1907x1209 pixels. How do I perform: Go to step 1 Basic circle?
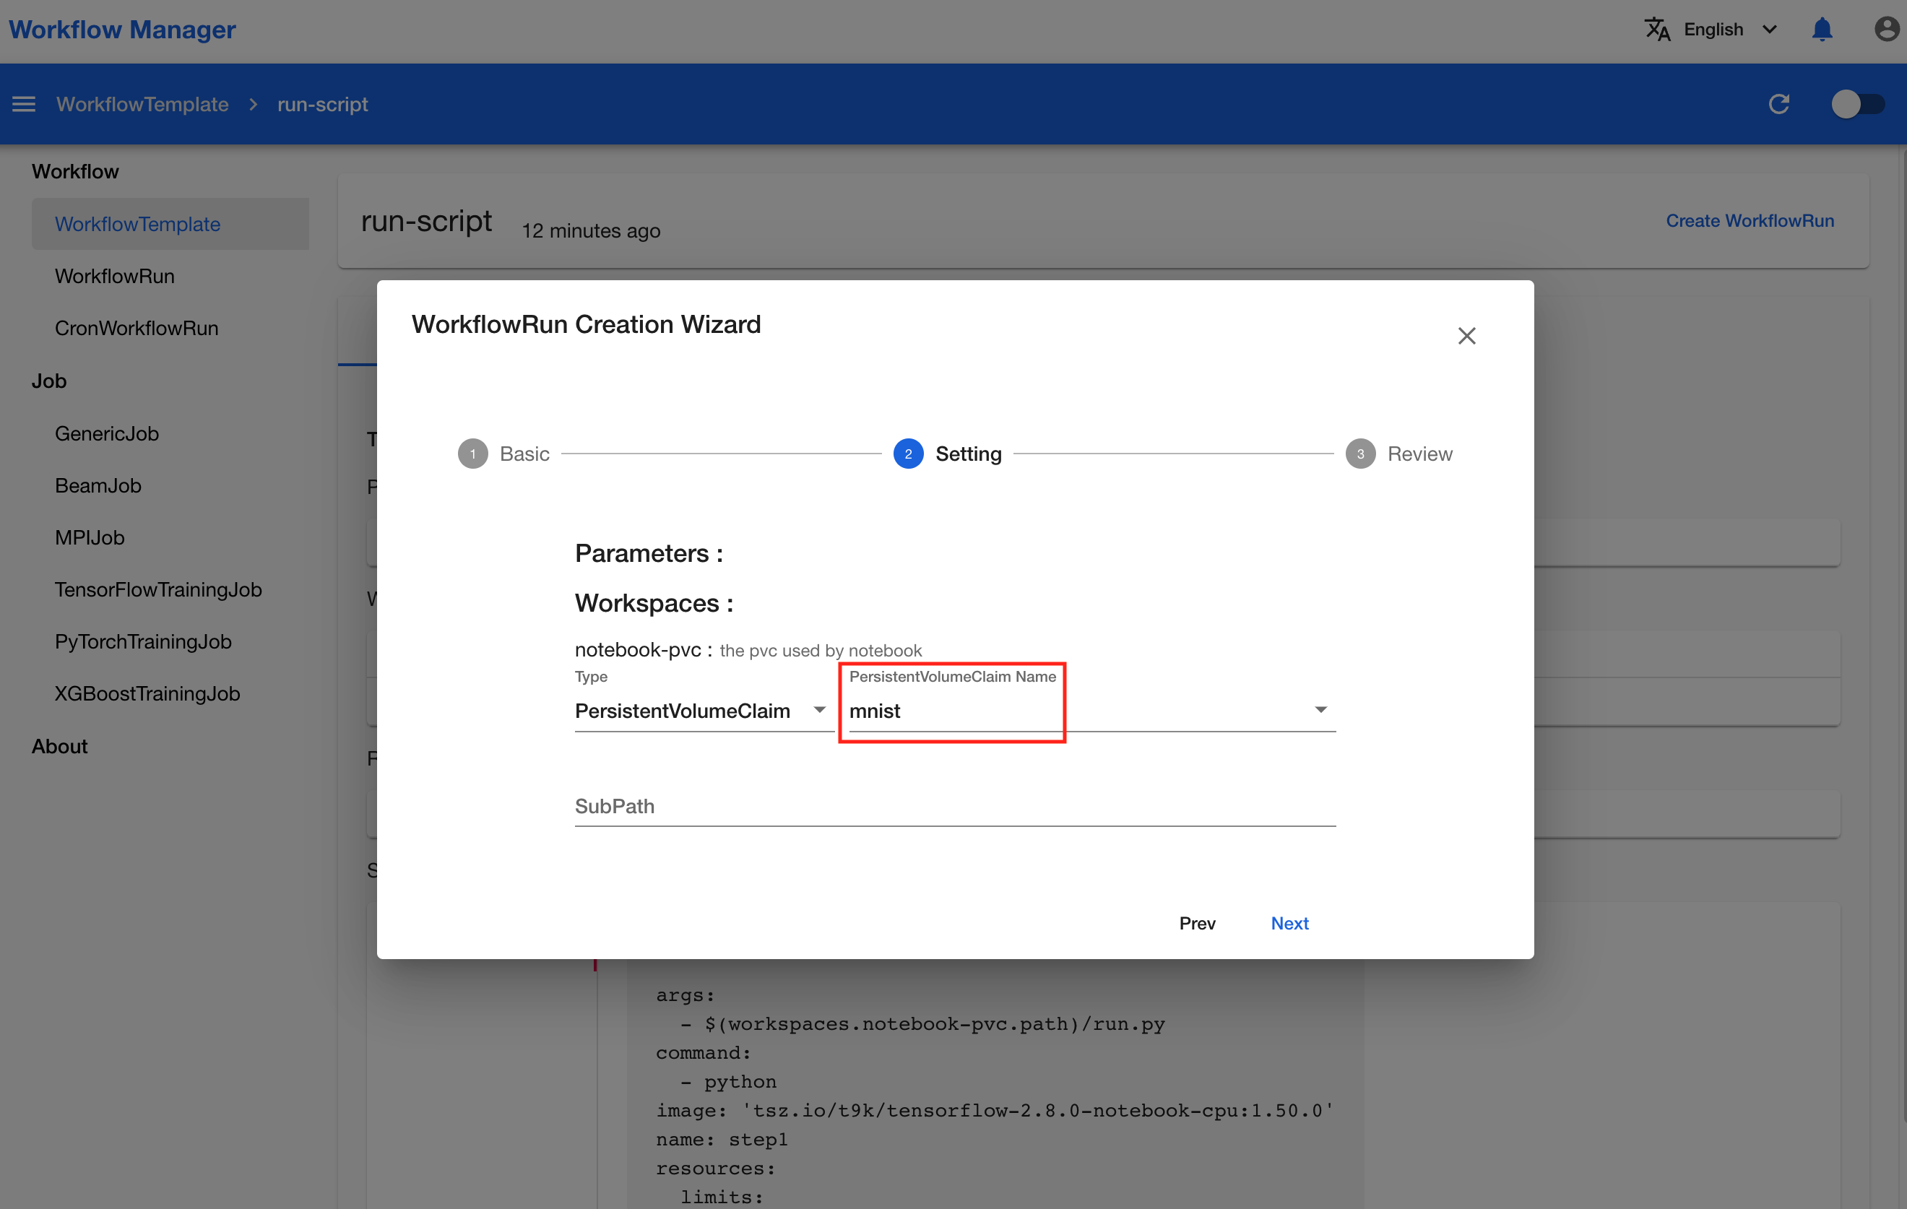click(x=473, y=454)
